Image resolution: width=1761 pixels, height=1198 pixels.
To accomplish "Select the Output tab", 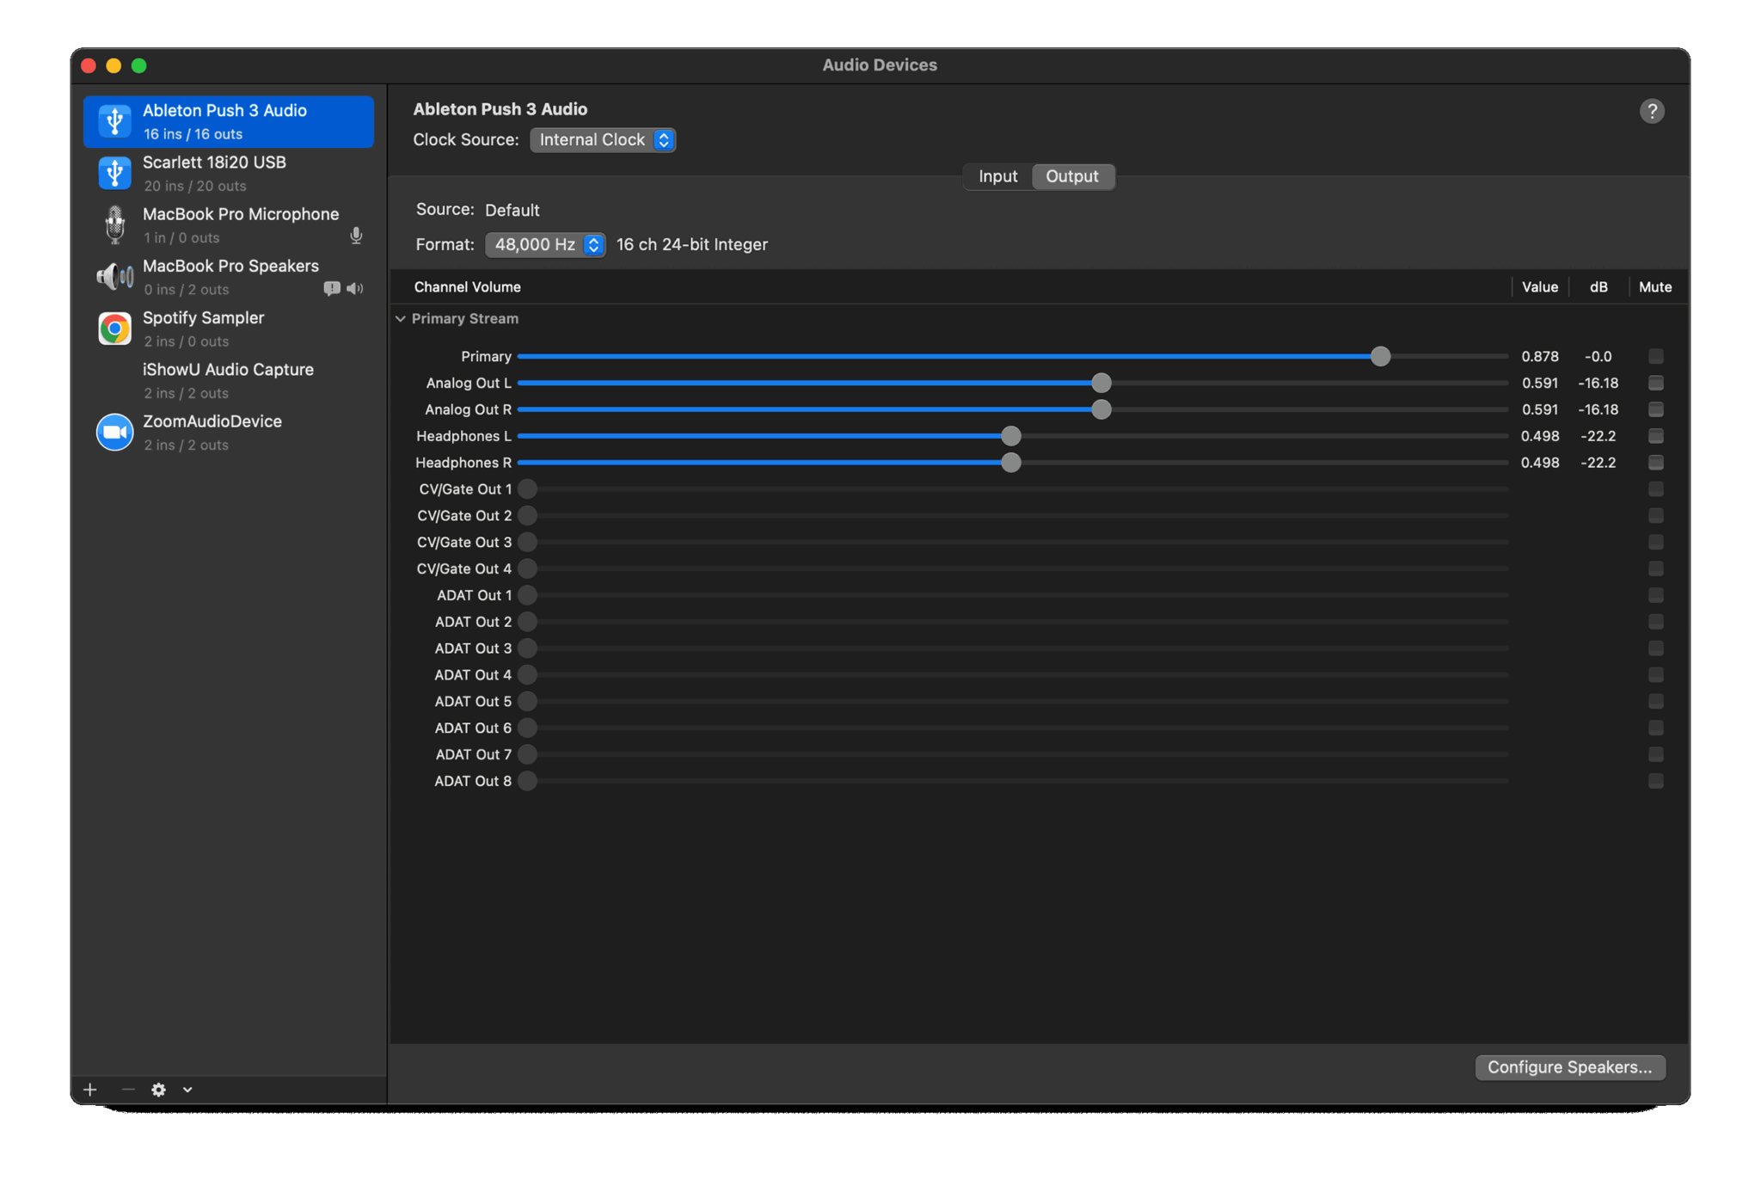I will 1071,176.
